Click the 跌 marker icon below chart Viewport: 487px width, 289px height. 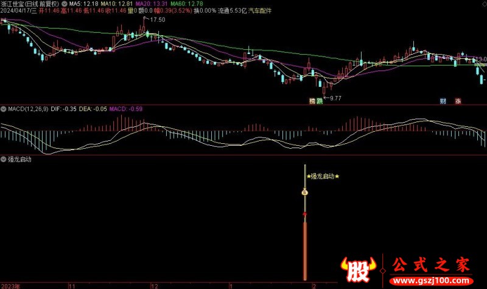point(320,101)
